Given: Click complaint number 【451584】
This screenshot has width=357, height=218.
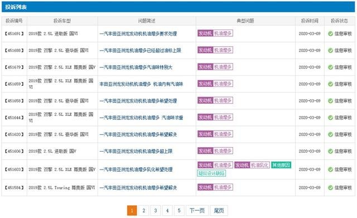Looking at the screenshot, I should (14, 188).
